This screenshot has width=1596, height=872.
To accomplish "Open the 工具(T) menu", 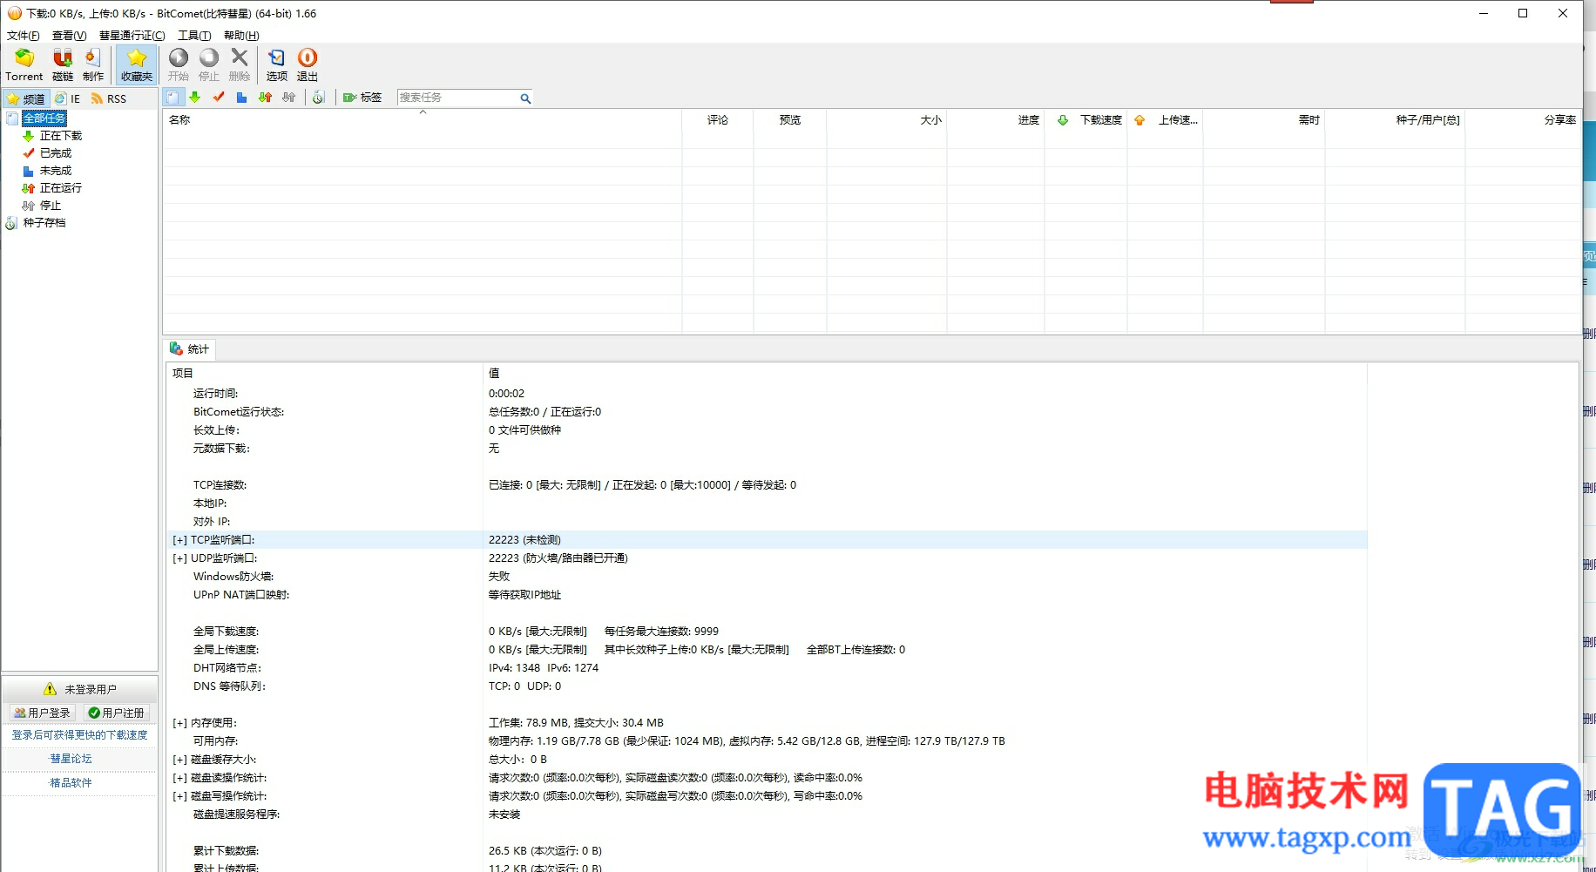I will 194,36.
